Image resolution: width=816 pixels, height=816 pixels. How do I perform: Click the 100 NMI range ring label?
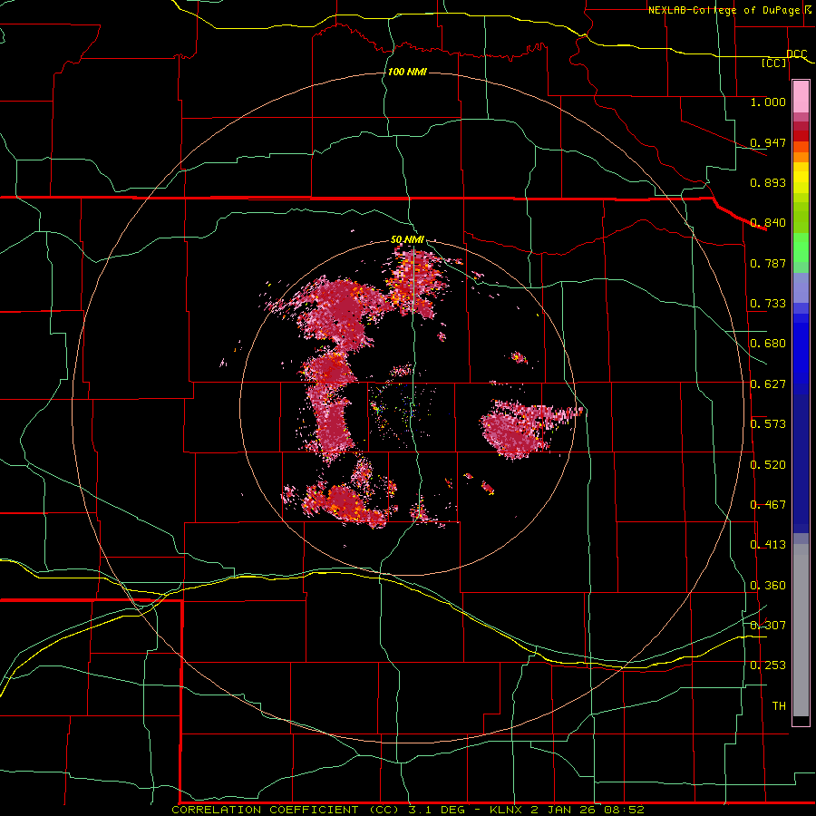[407, 72]
